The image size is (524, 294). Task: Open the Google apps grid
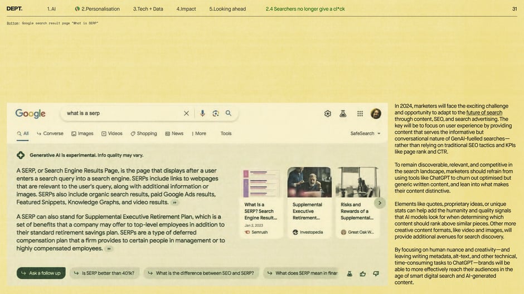tap(360, 114)
